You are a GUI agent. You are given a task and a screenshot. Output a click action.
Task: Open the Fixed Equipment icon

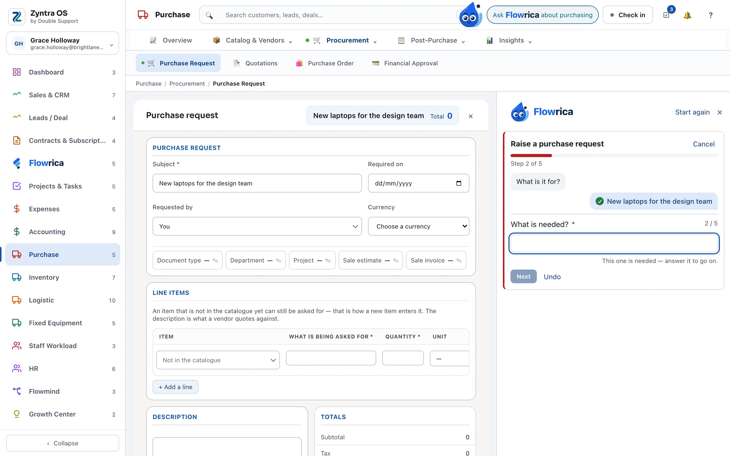[x=17, y=323]
